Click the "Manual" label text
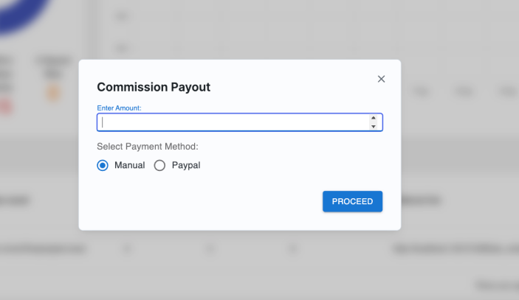Screen dimensions: 519x300 129,165
